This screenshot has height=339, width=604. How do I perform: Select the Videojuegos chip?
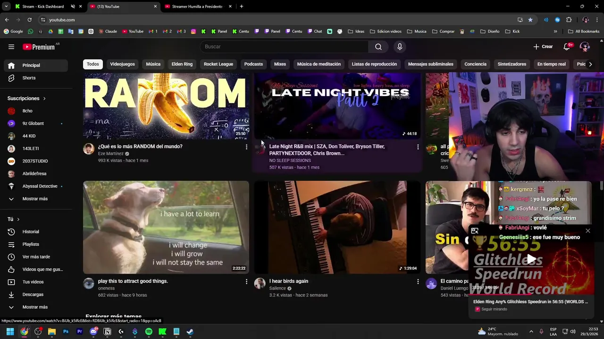click(x=122, y=64)
